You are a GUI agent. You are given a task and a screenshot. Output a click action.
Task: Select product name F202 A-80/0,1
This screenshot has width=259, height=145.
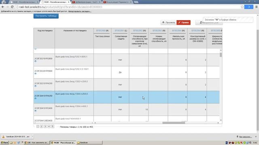point(71,57)
